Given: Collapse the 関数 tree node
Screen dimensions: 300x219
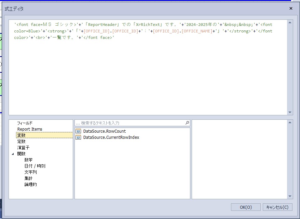Looking at the screenshot, I should click(13, 154).
